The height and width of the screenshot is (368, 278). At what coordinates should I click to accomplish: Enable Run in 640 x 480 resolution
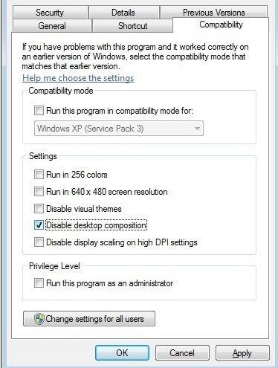[39, 191]
